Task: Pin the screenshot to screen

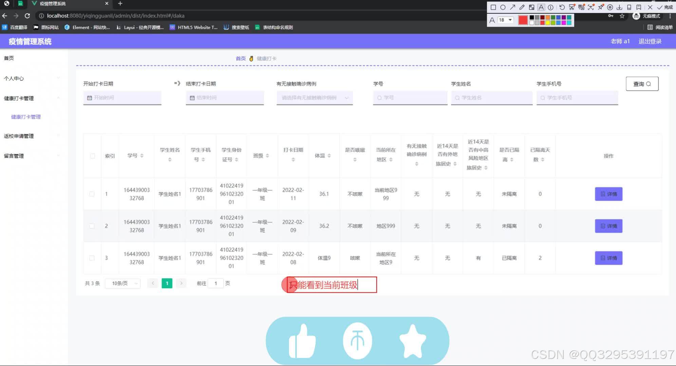Action: (x=601, y=7)
